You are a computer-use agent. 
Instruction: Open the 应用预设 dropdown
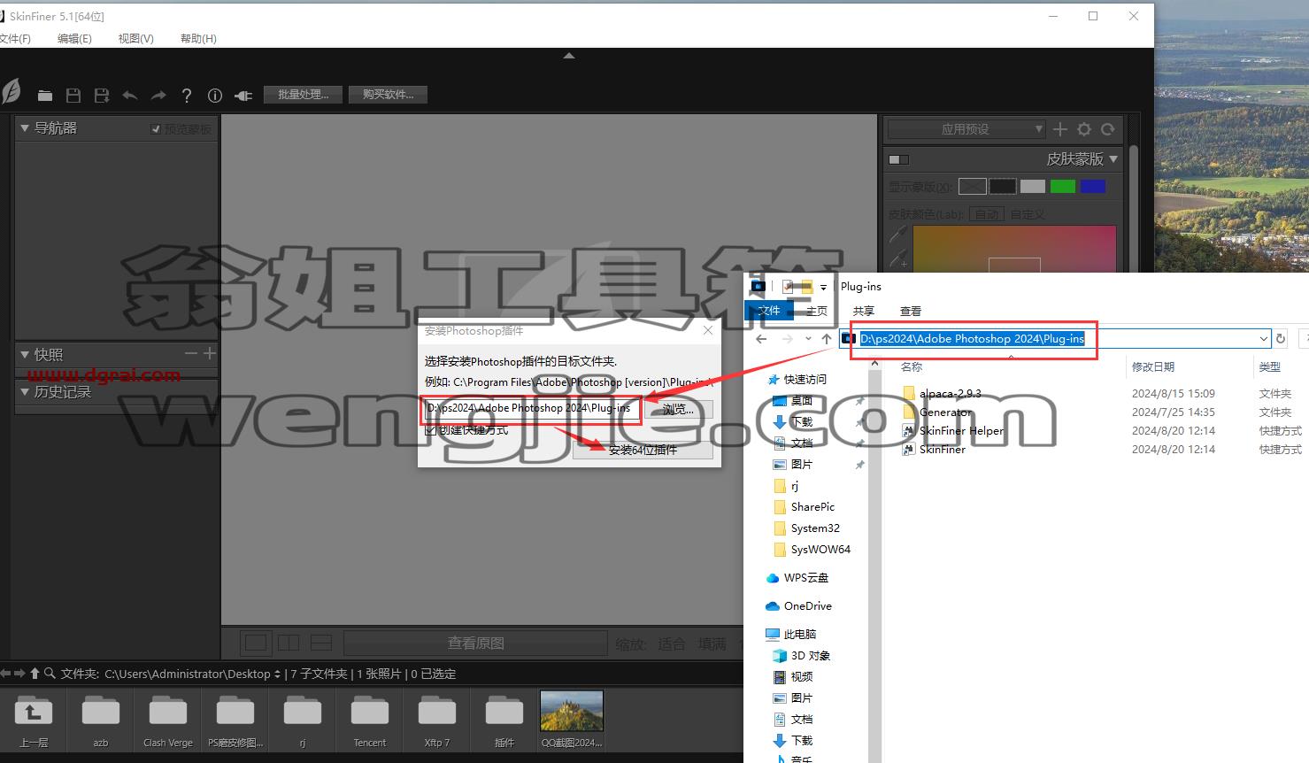(966, 129)
